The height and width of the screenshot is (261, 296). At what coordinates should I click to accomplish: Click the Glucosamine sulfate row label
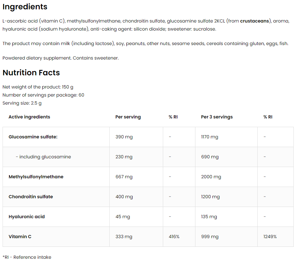pos(33,137)
